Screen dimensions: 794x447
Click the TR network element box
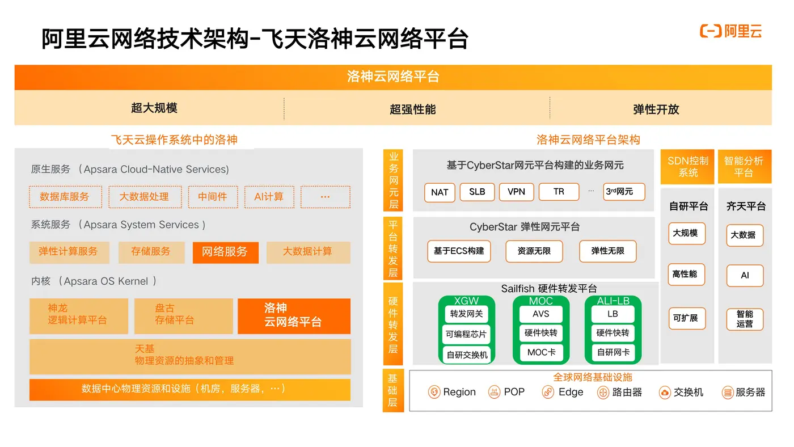point(559,192)
